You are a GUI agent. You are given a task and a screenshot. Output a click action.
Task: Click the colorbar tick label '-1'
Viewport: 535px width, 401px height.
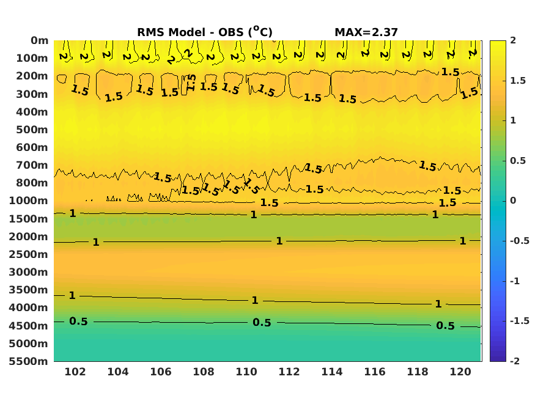515,281
